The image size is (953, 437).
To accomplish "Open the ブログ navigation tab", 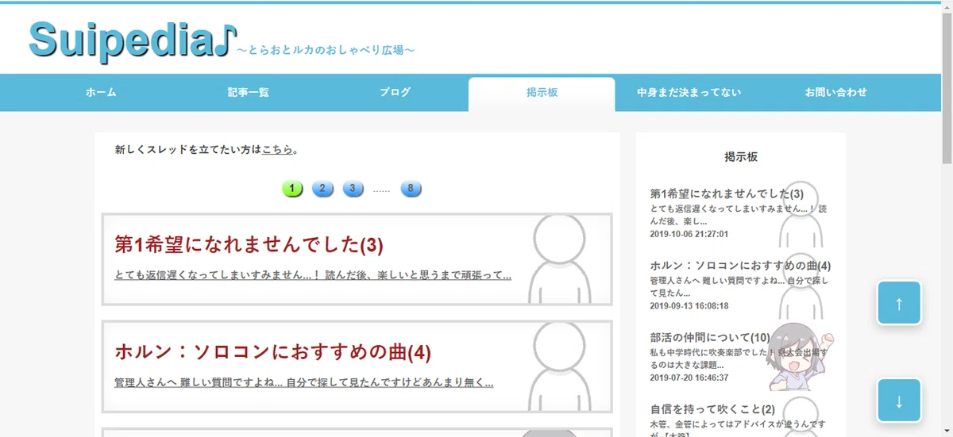I will tap(395, 93).
